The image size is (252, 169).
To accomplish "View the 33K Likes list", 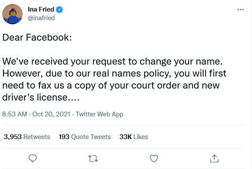I will (134, 137).
